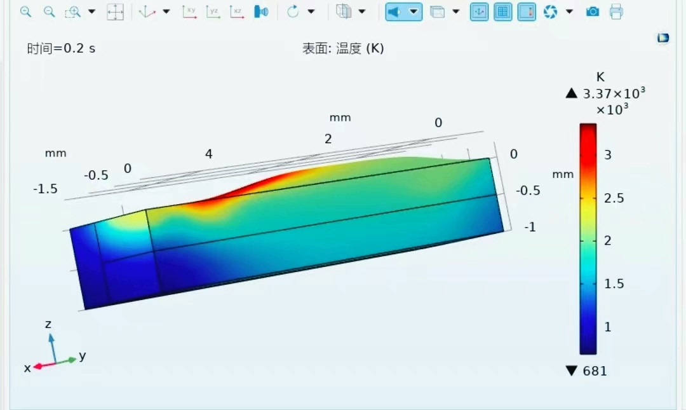Switch to the XZ view
The width and height of the screenshot is (686, 410).
tap(237, 12)
